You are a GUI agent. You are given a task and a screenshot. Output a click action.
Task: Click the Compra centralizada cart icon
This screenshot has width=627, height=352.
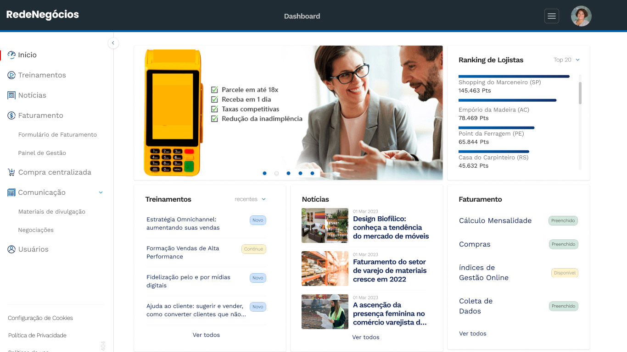[11, 172]
